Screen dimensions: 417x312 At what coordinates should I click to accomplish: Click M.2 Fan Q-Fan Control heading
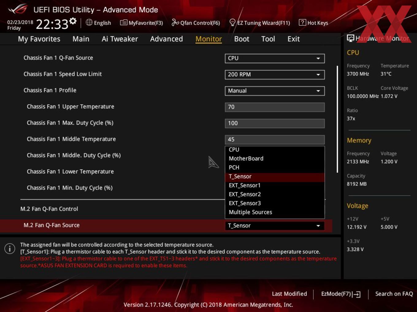(x=49, y=209)
